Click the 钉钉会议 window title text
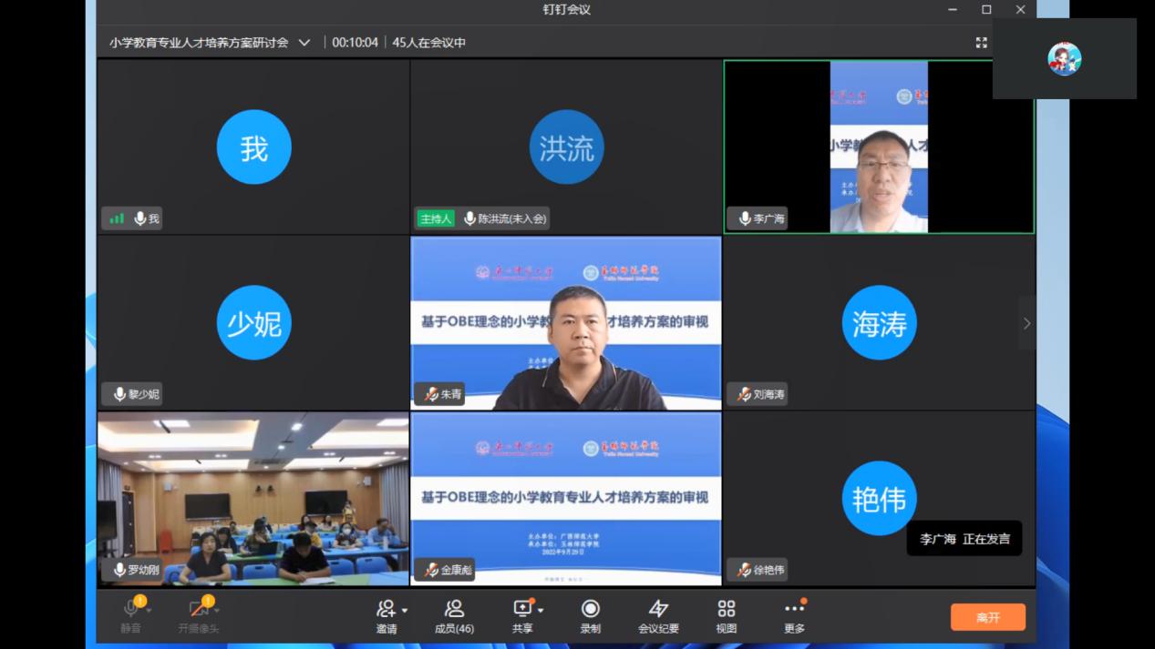This screenshot has width=1155, height=649. (x=567, y=10)
